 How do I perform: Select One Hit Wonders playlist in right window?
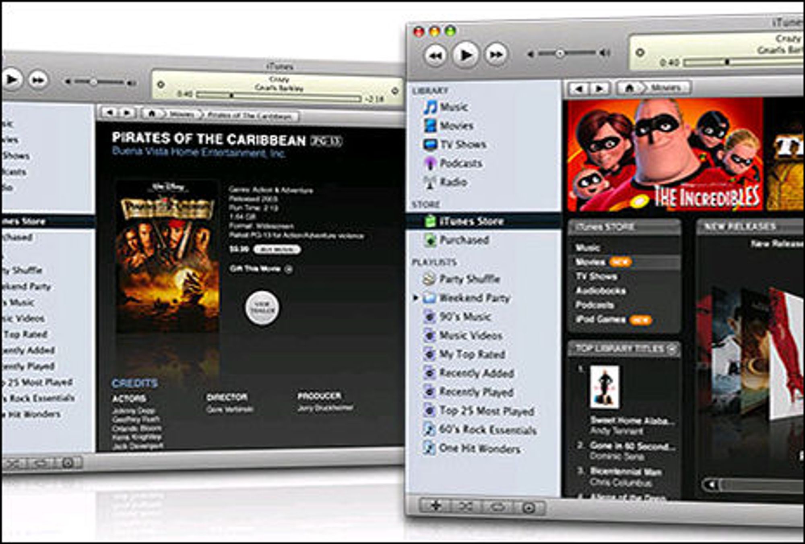click(472, 448)
